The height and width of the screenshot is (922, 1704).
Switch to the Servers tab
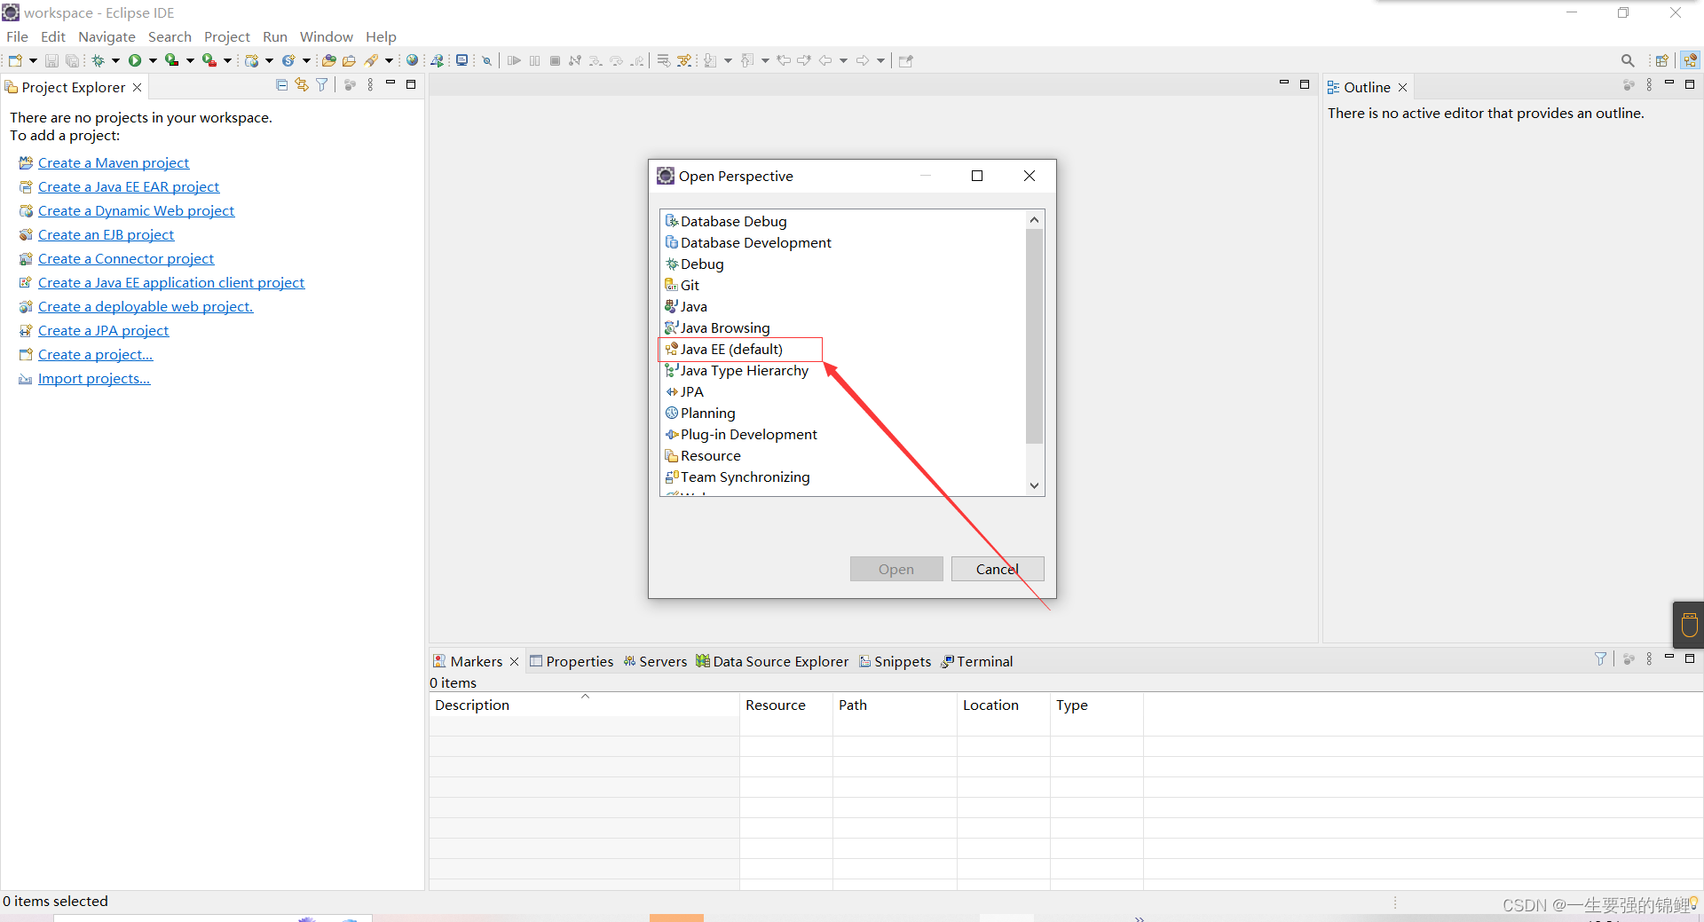pyautogui.click(x=655, y=661)
